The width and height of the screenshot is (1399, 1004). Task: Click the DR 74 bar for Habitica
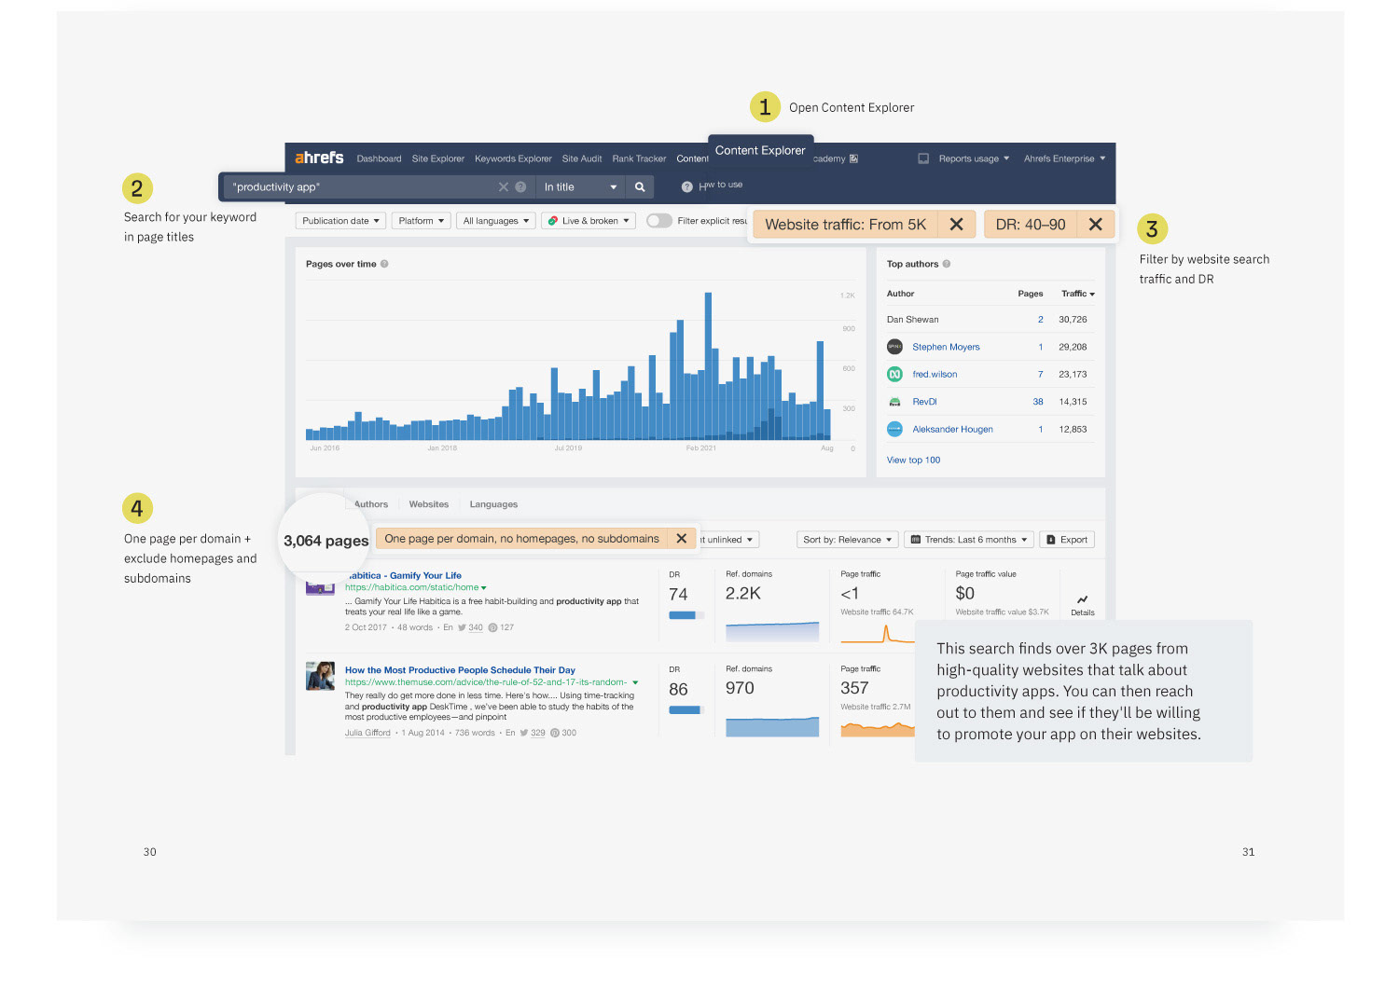pyautogui.click(x=684, y=615)
